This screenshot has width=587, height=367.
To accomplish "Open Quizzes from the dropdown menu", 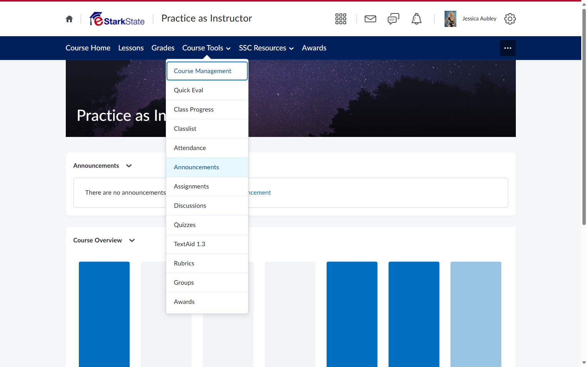I will point(207,225).
